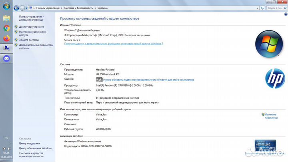Open the Control Panel home page link
This screenshot has width=288, height=162.
point(31,18)
